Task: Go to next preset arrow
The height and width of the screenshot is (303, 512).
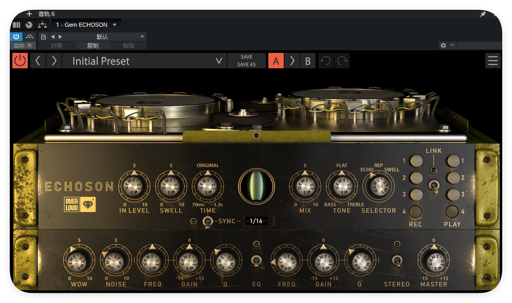Action: click(x=54, y=61)
